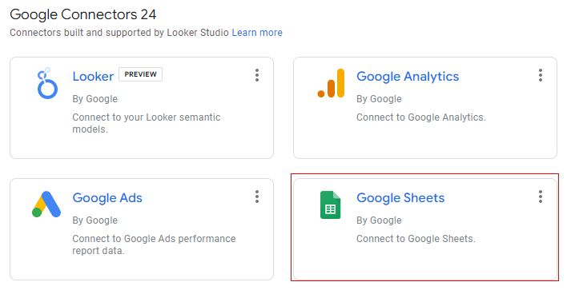Image resolution: width=567 pixels, height=290 pixels.
Task: Click the PREVIEW badge next to Looker
Action: tap(140, 74)
